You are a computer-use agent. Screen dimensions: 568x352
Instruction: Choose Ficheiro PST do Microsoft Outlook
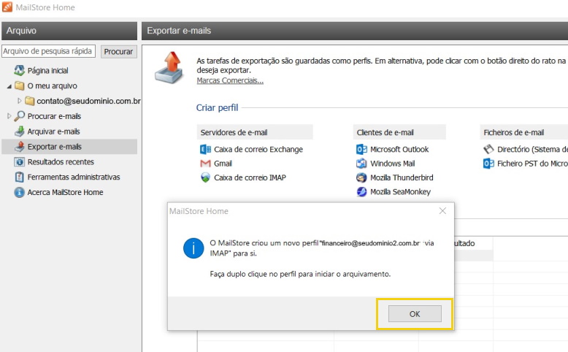pyautogui.click(x=532, y=164)
